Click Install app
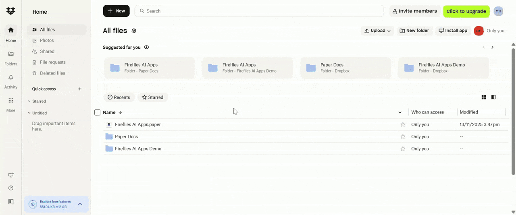Screen dimensions: 516x215 pos(453,31)
